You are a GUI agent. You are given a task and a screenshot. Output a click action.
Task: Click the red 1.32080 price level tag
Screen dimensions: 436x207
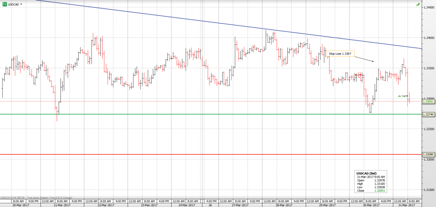click(428, 154)
